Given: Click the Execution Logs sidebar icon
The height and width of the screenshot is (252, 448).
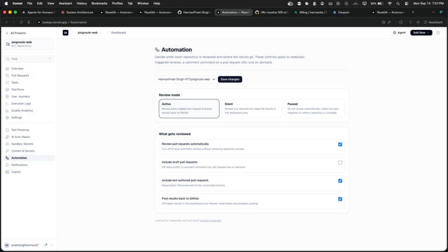Looking at the screenshot, I should tap(7, 103).
